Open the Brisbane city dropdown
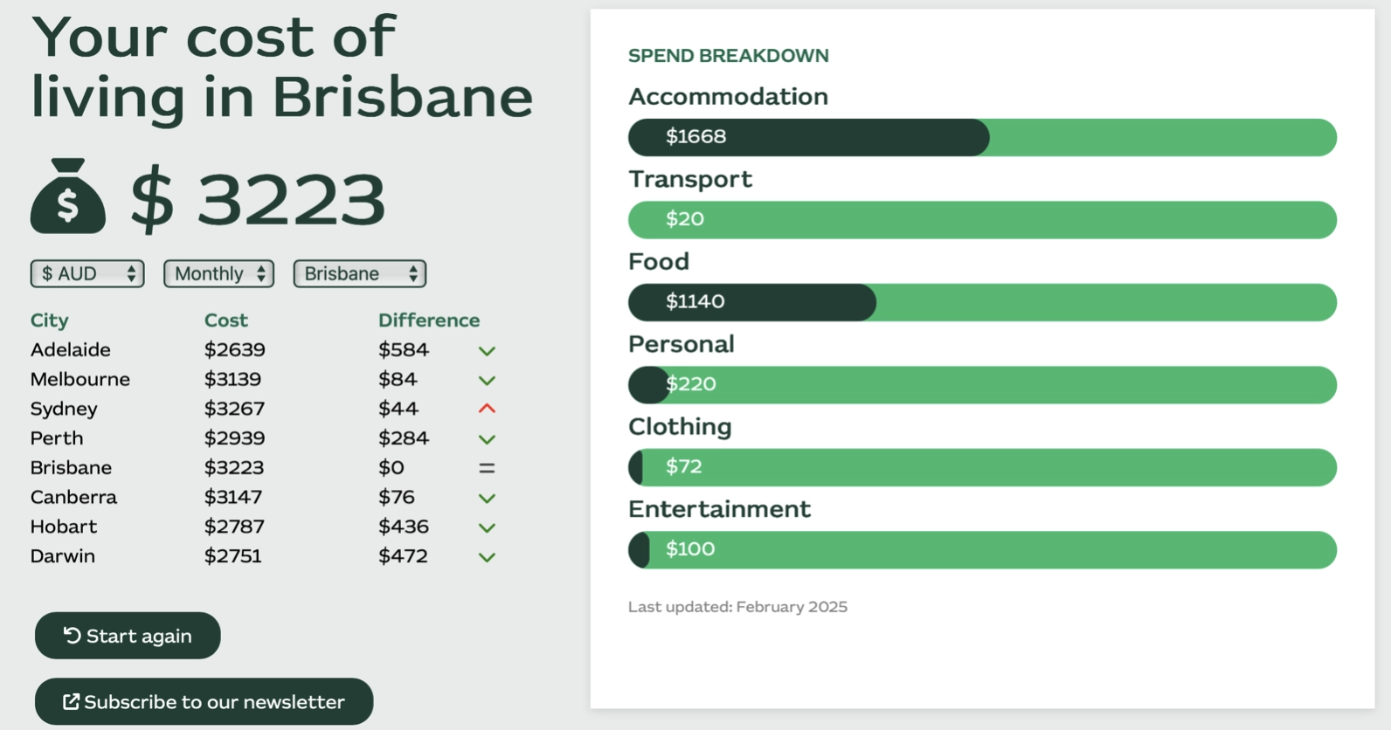 click(x=359, y=274)
